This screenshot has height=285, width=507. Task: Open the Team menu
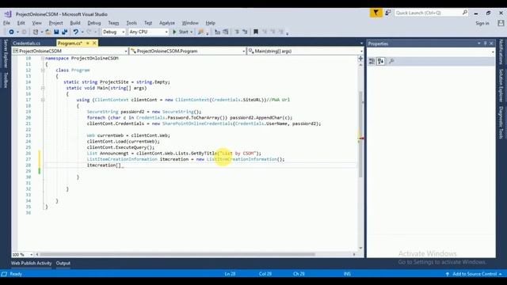click(113, 23)
